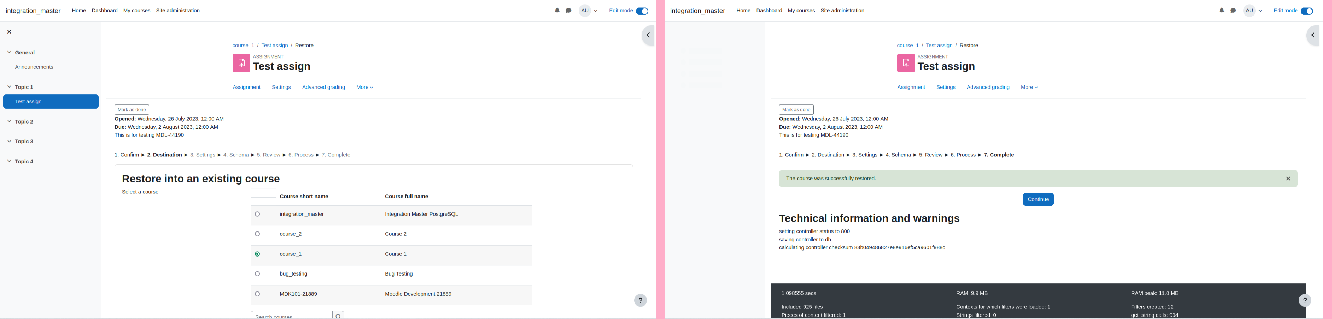
Task: Open block drawer arrow in right window
Action: point(1312,36)
